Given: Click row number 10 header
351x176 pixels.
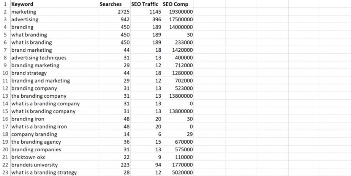Looking at the screenshot, I should click(x=5, y=73).
